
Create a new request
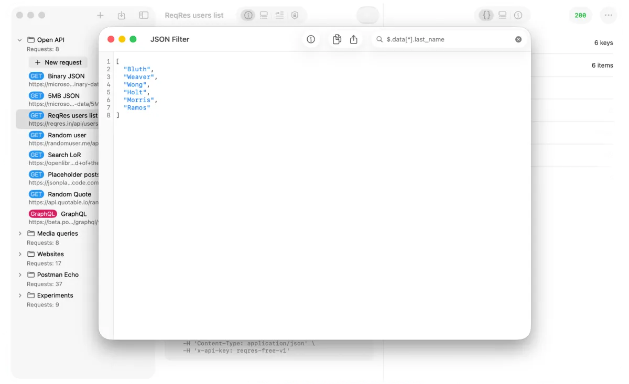click(x=58, y=62)
